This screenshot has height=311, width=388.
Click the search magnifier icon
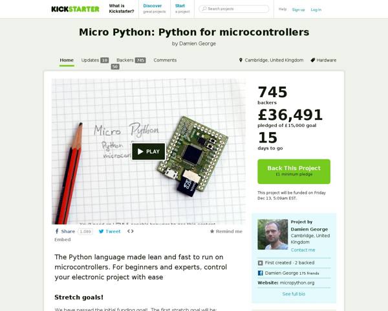pyautogui.click(x=203, y=9)
